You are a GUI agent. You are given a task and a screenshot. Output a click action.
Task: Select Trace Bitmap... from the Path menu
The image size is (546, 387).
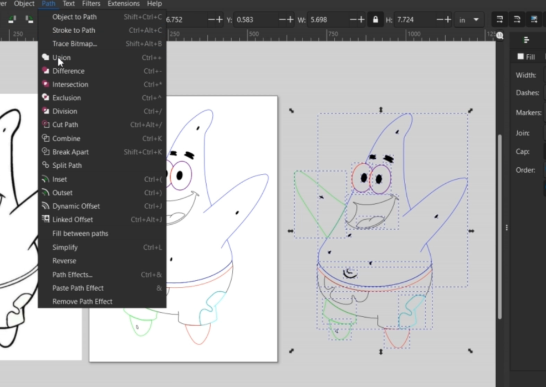(74, 44)
